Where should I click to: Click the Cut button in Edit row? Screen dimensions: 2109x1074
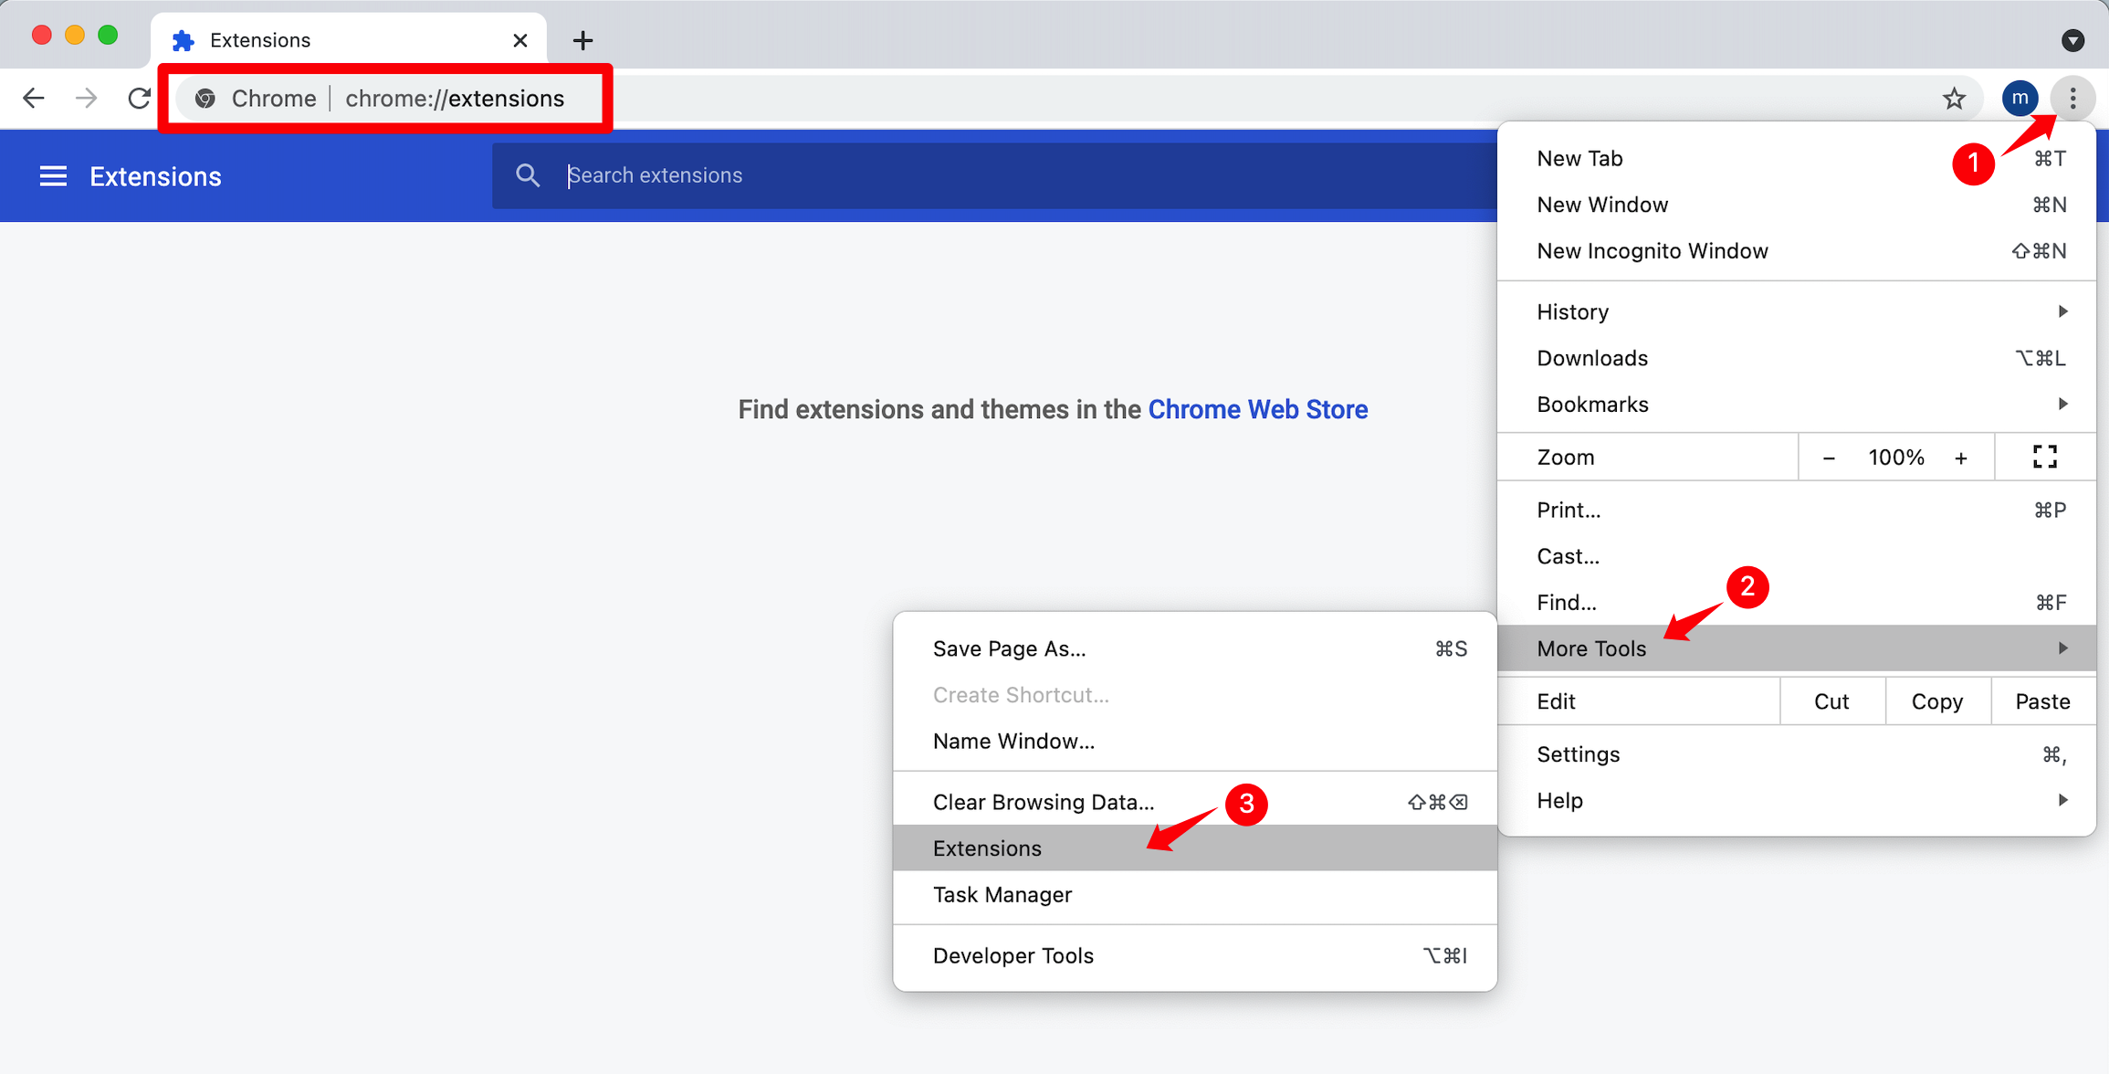pos(1831,701)
